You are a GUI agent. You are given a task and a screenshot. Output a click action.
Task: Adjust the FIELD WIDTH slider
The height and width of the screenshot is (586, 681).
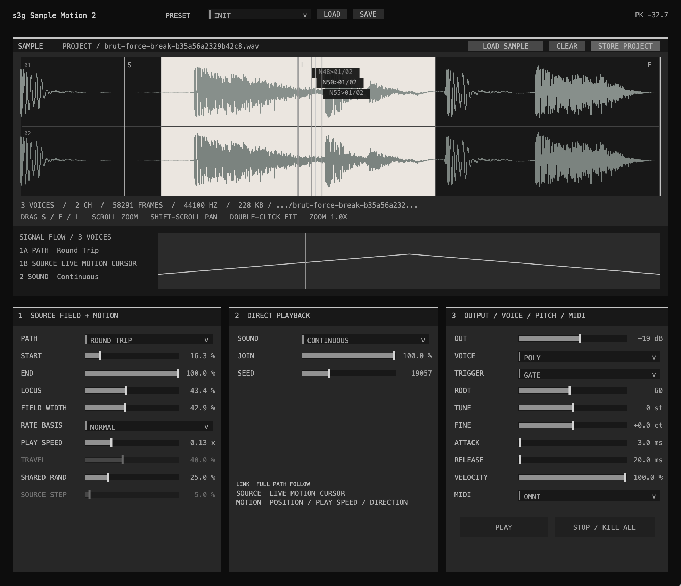(x=132, y=408)
